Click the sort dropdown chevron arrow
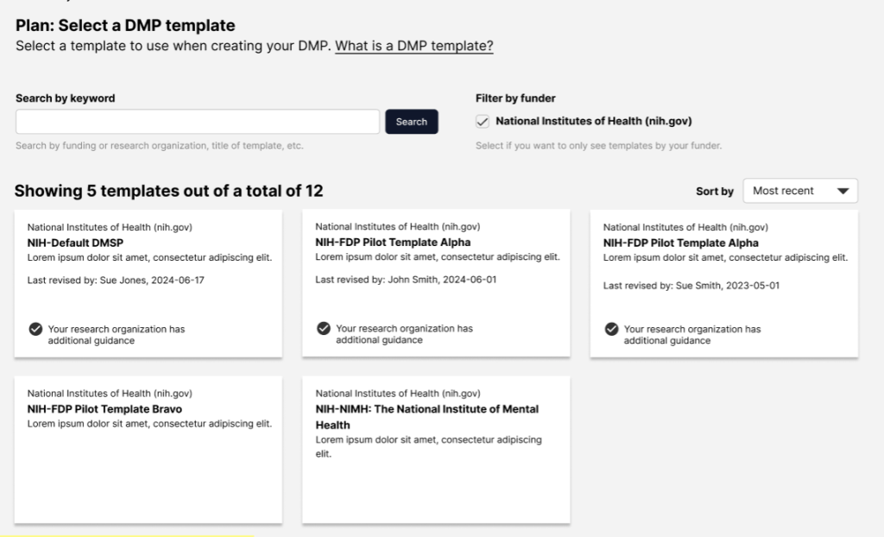The width and height of the screenshot is (884, 537). (x=844, y=191)
